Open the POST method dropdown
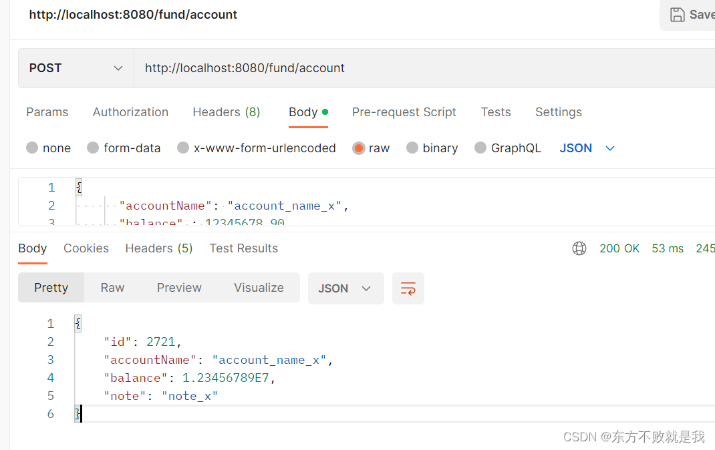This screenshot has width=715, height=450. coord(76,68)
